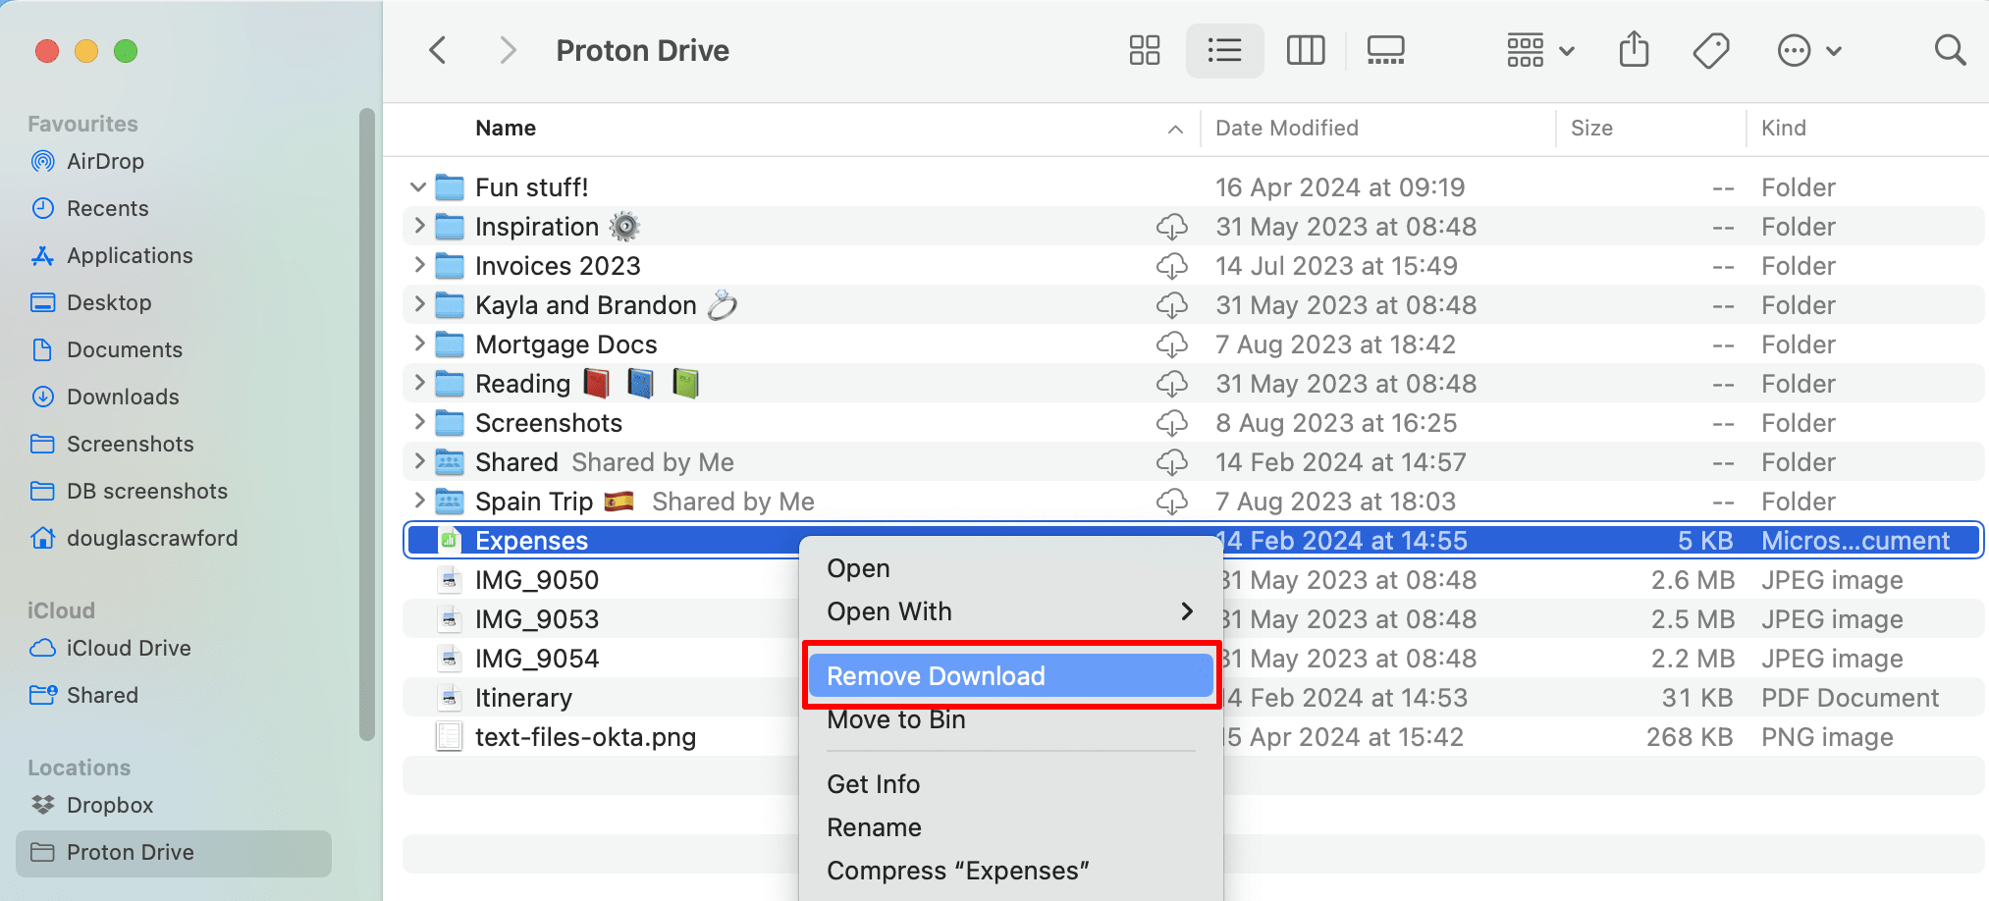Screen dimensions: 1989x901
Task: Switch to gallery view
Action: pyautogui.click(x=1385, y=49)
